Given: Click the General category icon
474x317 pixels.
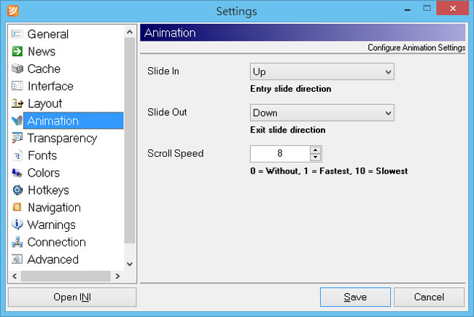Looking at the screenshot, I should point(17,34).
